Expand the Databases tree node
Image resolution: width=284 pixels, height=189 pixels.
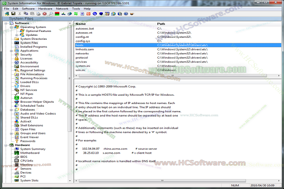(x=11, y=110)
